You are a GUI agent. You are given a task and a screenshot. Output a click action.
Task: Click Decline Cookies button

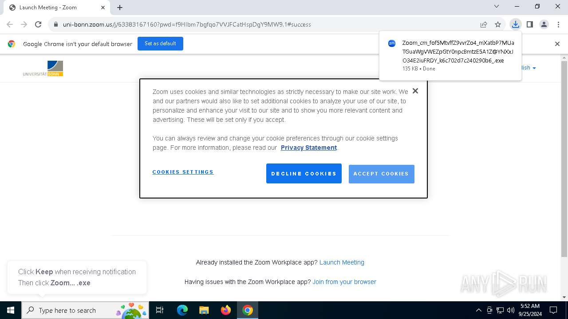(304, 174)
